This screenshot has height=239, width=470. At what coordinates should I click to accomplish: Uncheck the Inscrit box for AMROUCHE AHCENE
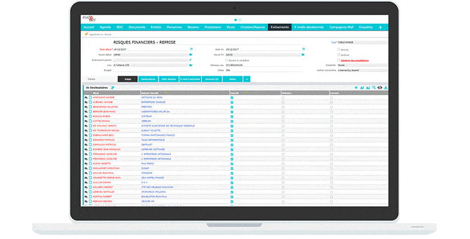[232, 98]
